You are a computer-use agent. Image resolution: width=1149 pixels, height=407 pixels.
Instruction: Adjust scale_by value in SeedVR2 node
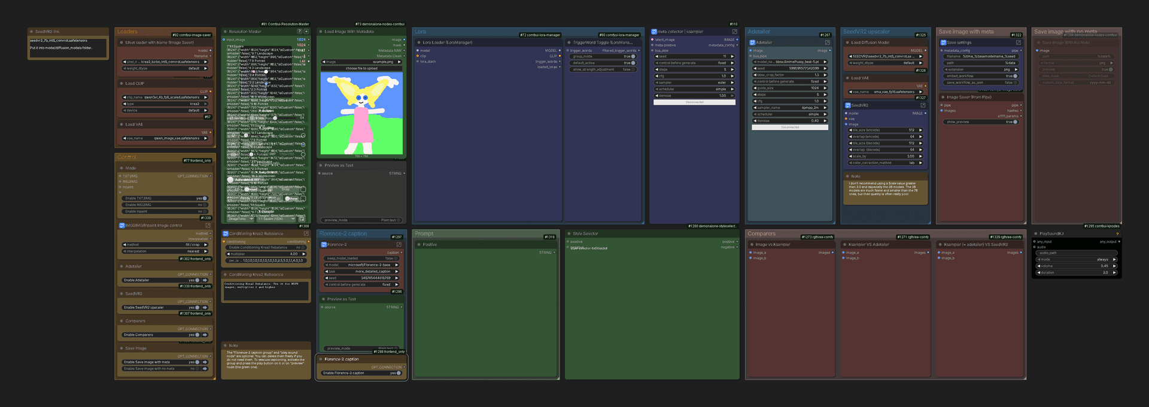(x=885, y=156)
